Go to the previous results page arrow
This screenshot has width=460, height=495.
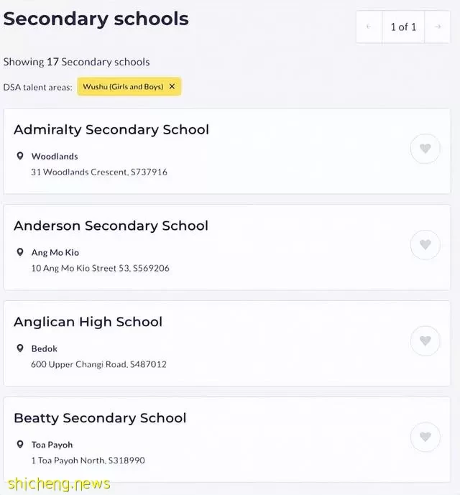[369, 27]
